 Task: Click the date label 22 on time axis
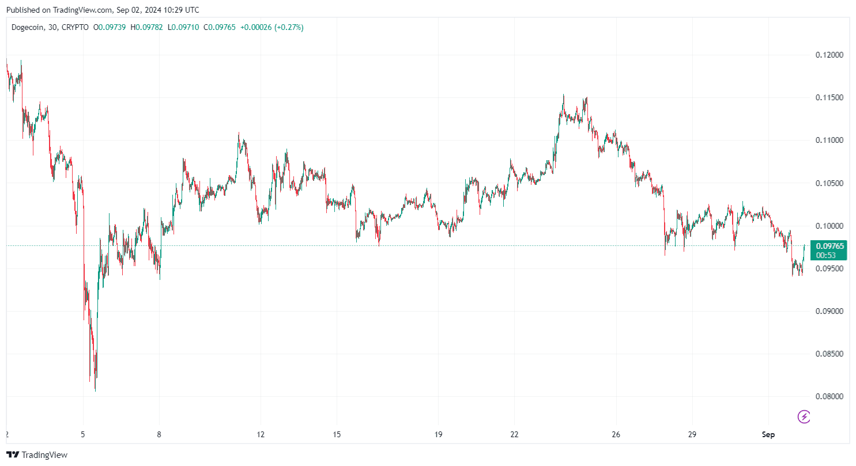click(x=515, y=434)
